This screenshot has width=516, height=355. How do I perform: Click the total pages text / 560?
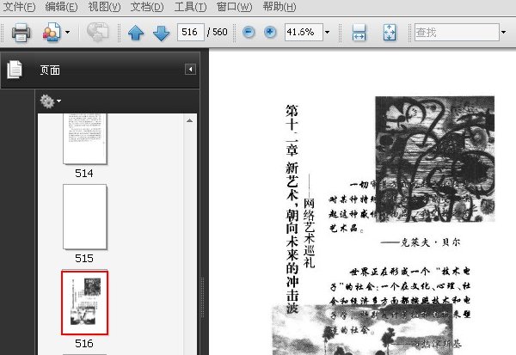(x=218, y=32)
